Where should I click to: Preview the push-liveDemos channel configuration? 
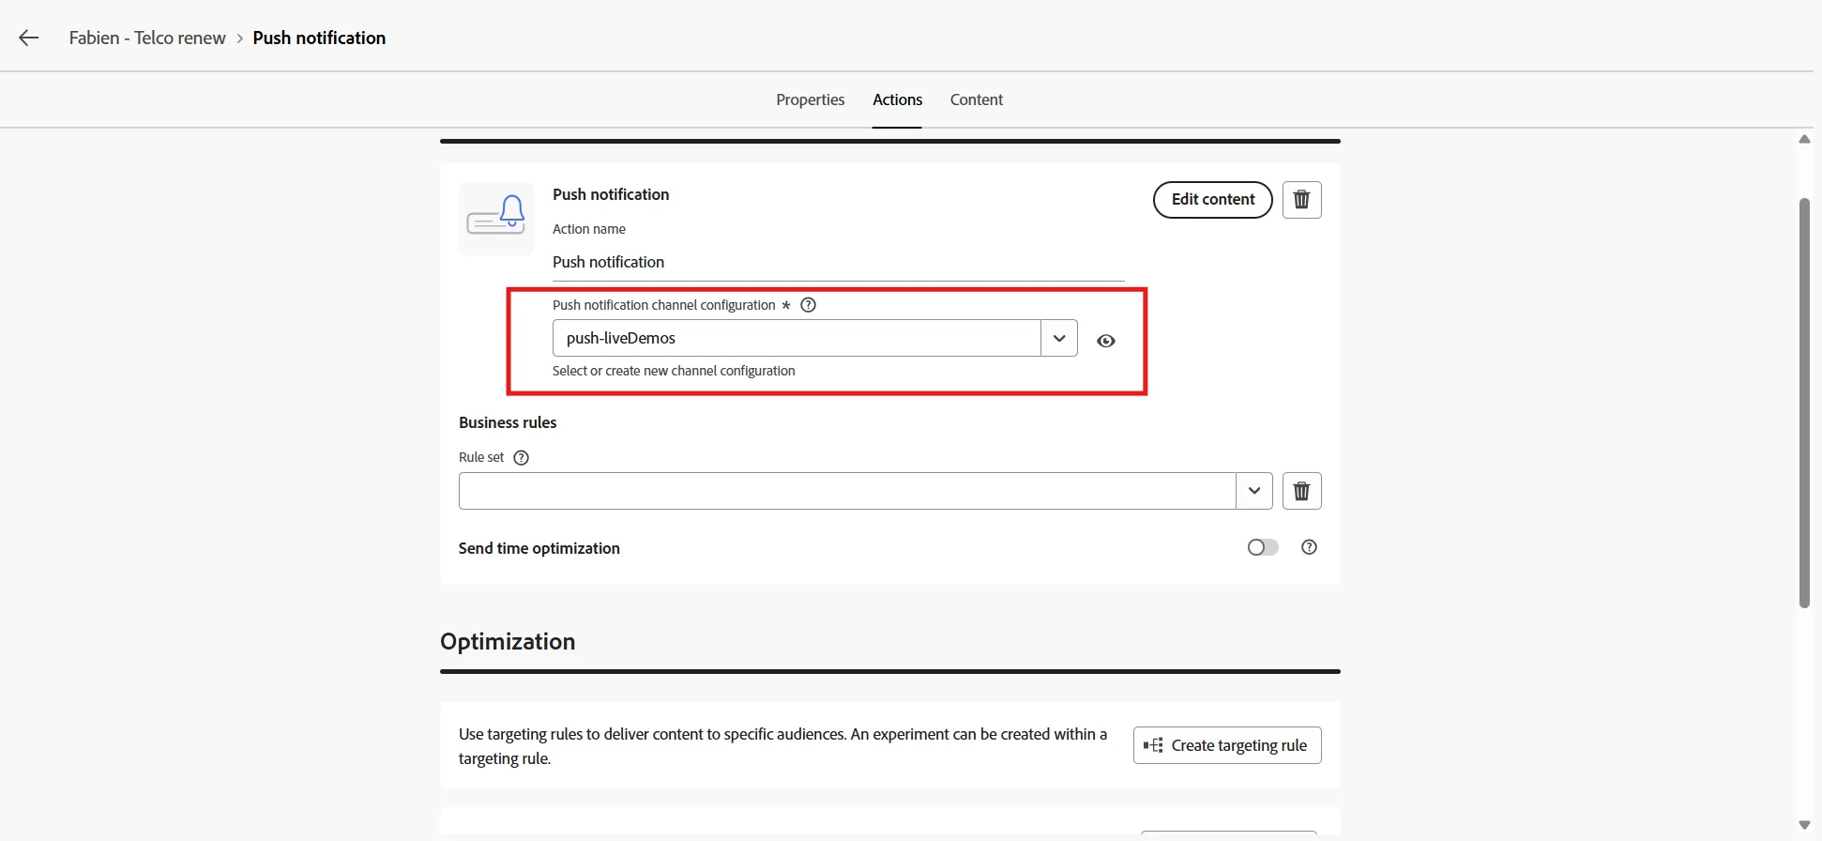coord(1106,341)
